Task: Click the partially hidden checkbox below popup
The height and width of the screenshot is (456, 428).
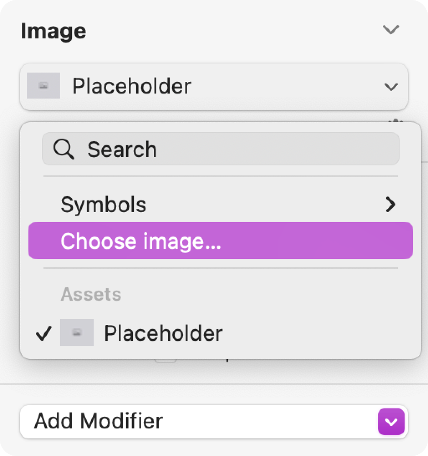Action: tap(166, 361)
